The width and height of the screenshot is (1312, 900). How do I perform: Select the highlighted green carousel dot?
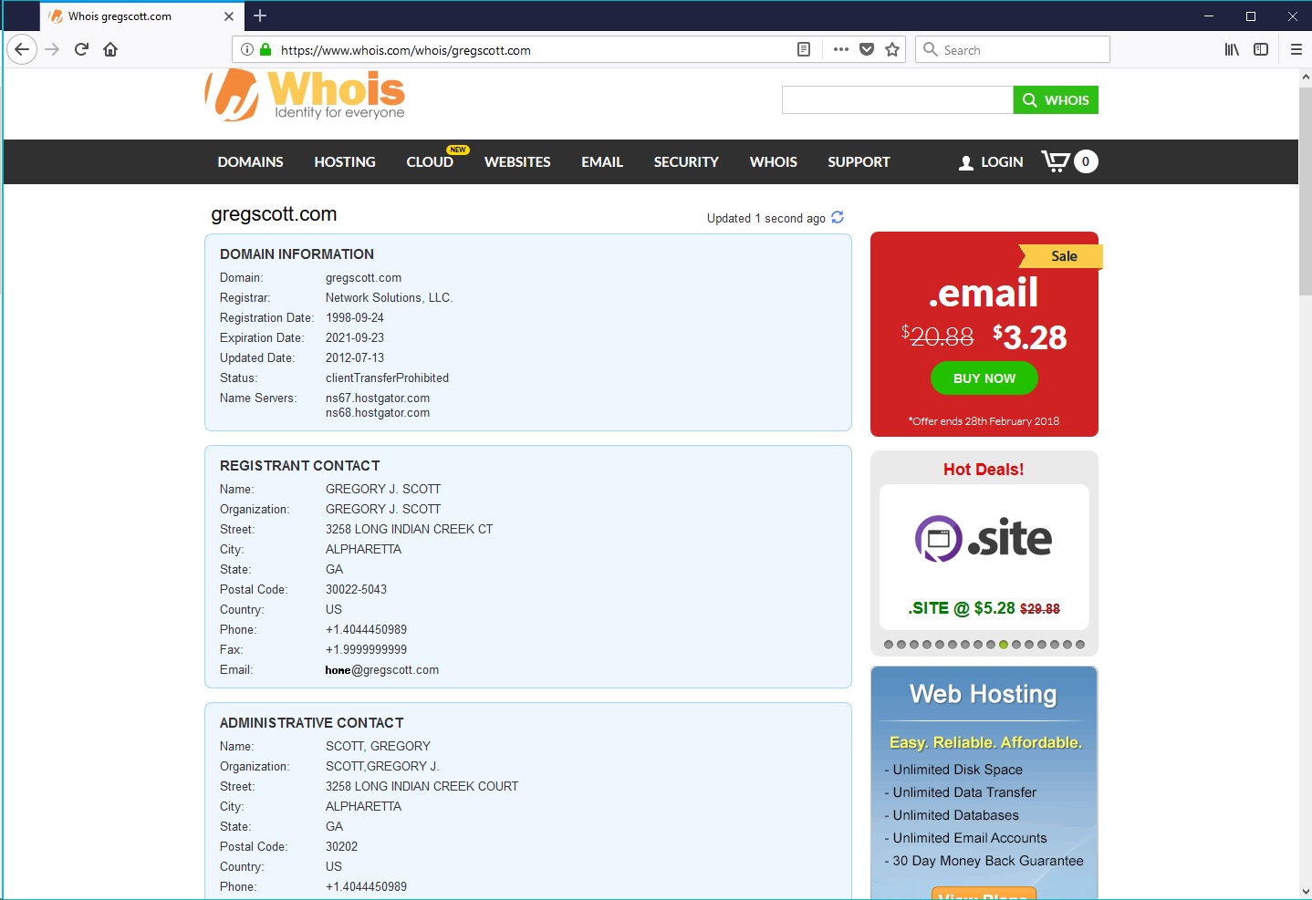click(1004, 645)
